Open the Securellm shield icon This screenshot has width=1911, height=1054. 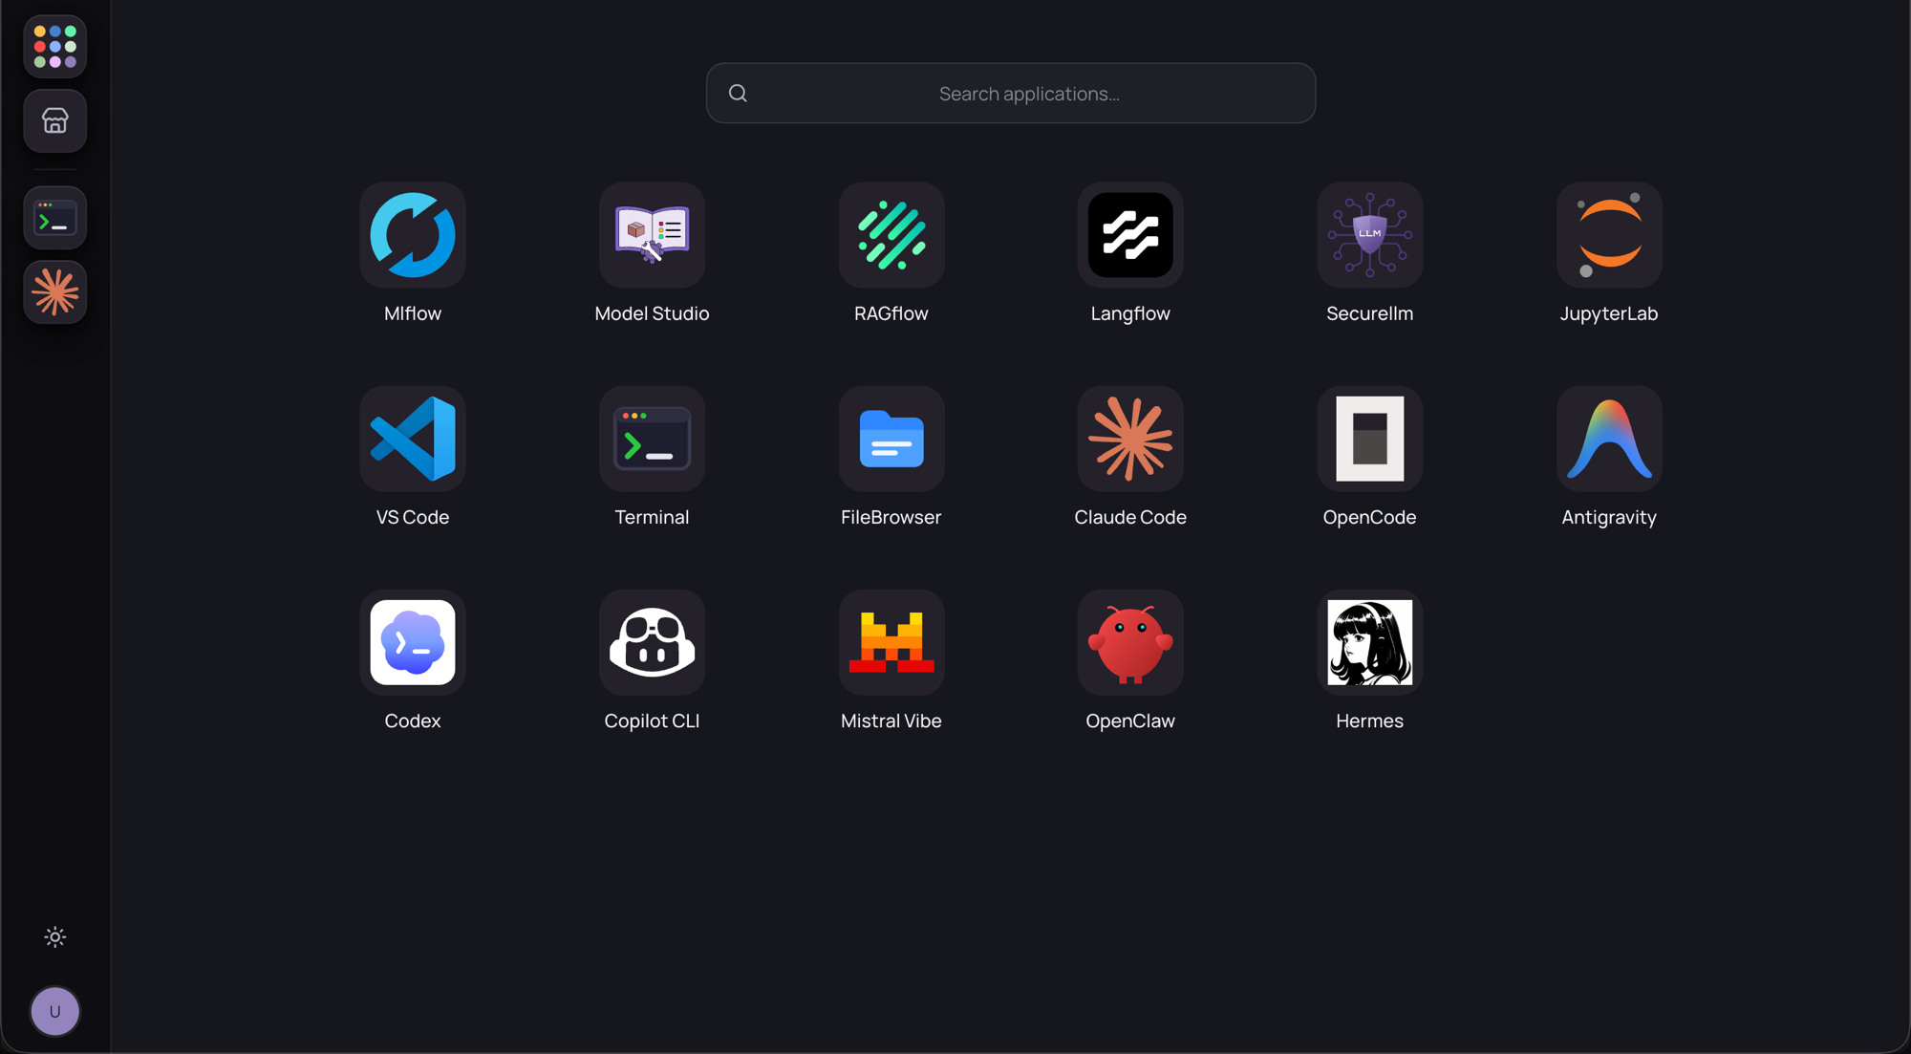[1369, 235]
